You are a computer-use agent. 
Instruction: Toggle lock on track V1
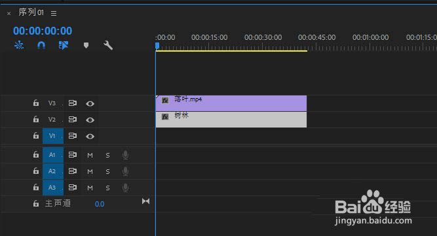36,136
